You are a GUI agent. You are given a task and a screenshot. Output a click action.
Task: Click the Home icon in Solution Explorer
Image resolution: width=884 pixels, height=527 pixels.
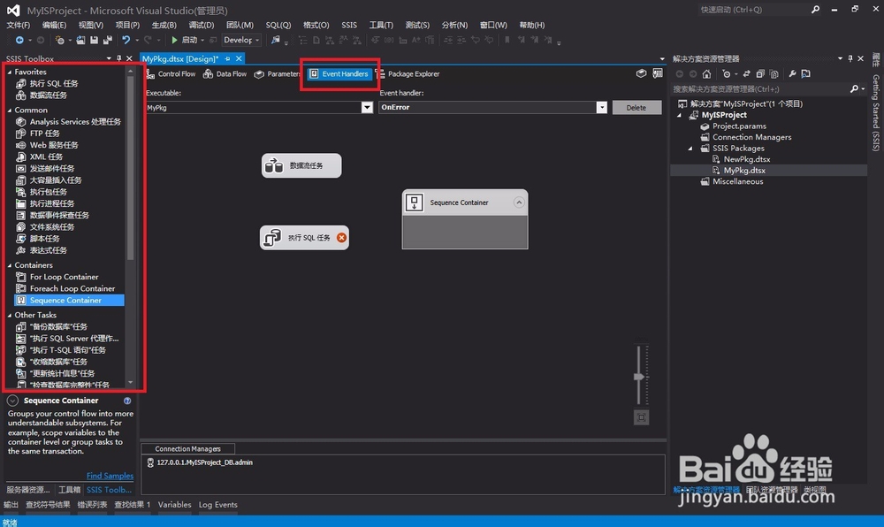point(706,74)
